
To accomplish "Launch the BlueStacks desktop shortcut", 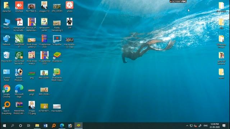I will click(x=57, y=57).
